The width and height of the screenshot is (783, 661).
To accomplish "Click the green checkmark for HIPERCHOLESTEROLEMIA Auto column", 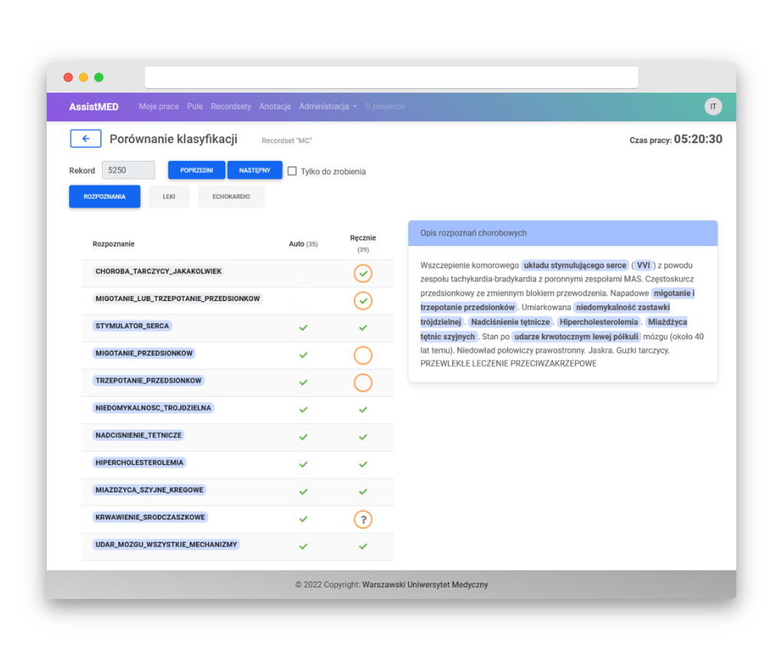I will [x=303, y=464].
